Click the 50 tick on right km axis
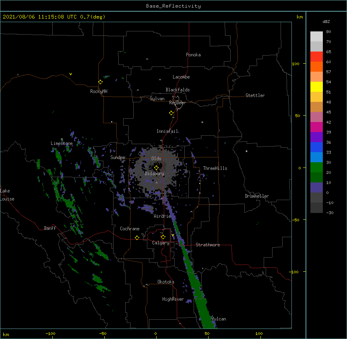Viewport: 347px width, 339px height. coord(297,116)
